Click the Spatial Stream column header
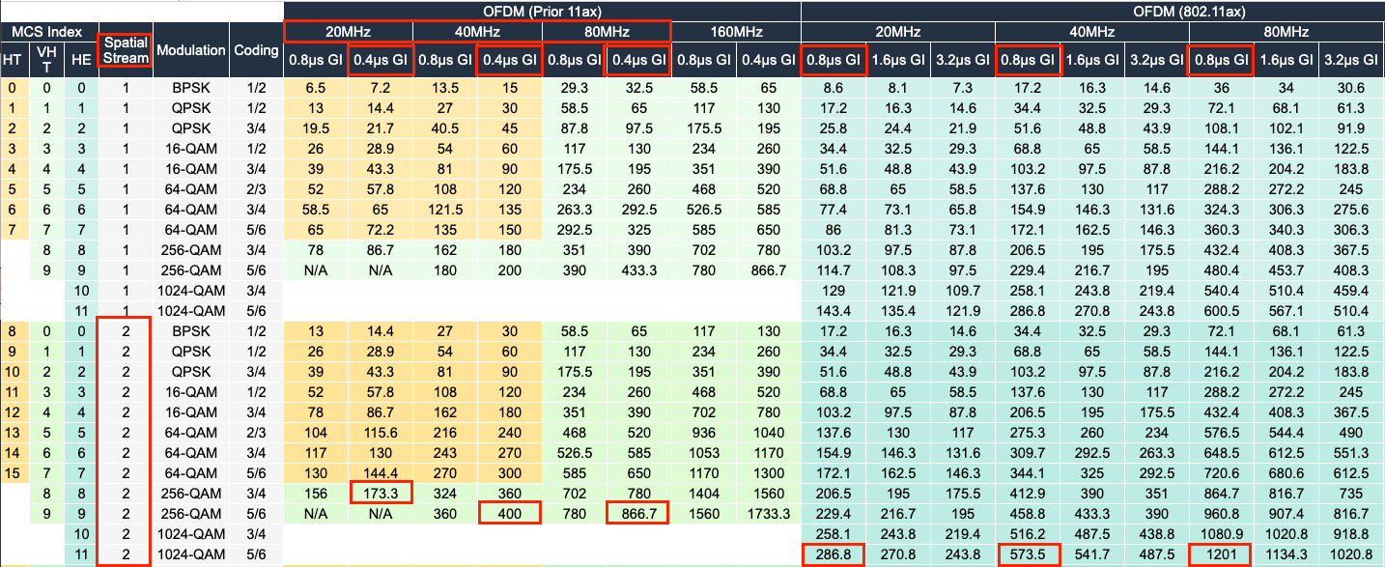Image resolution: width=1385 pixels, height=567 pixels. (x=126, y=50)
